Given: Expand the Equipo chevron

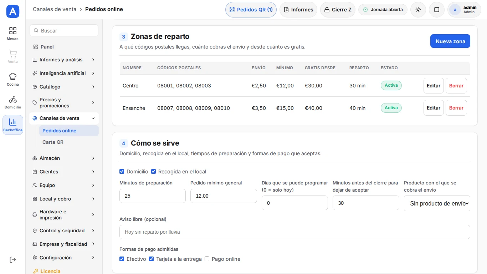Looking at the screenshot, I should 93,185.
